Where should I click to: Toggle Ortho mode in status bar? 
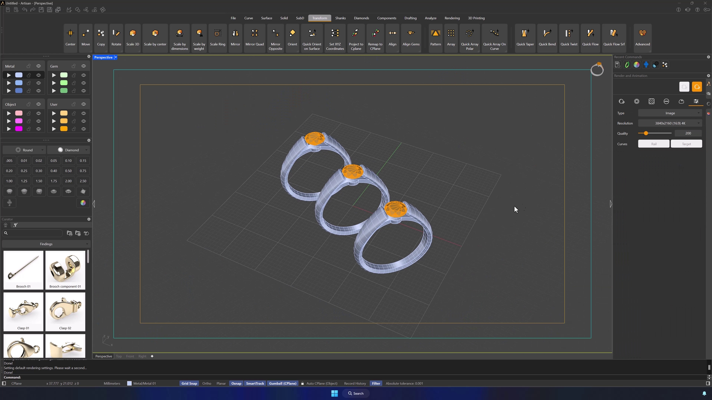[206, 383]
